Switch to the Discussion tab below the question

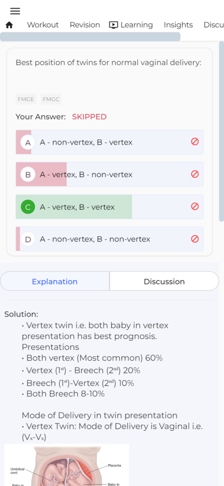pyautogui.click(x=164, y=281)
